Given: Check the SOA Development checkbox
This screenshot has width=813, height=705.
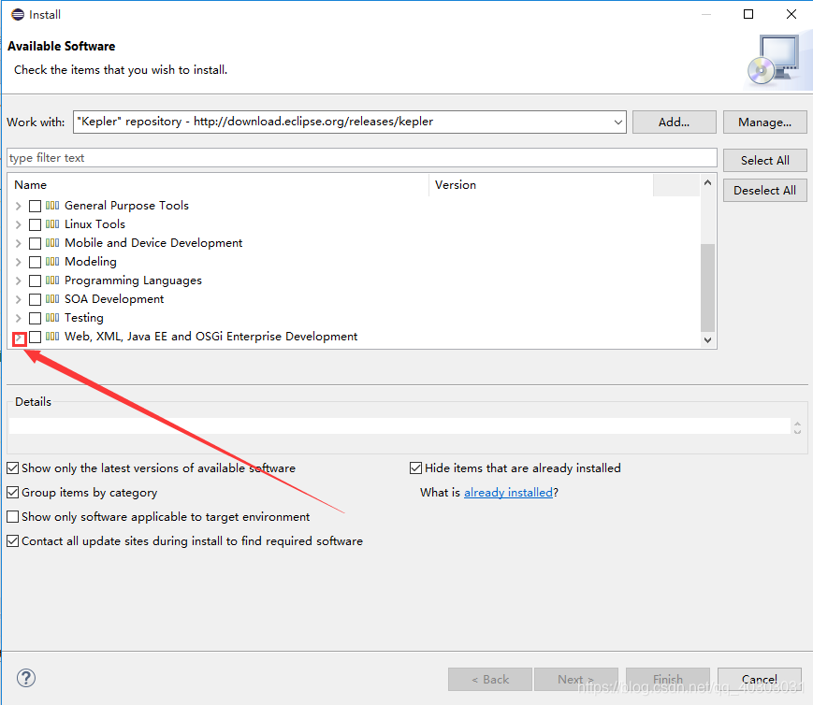Looking at the screenshot, I should pyautogui.click(x=35, y=299).
